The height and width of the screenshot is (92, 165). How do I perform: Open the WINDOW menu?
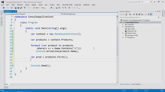[86, 5]
